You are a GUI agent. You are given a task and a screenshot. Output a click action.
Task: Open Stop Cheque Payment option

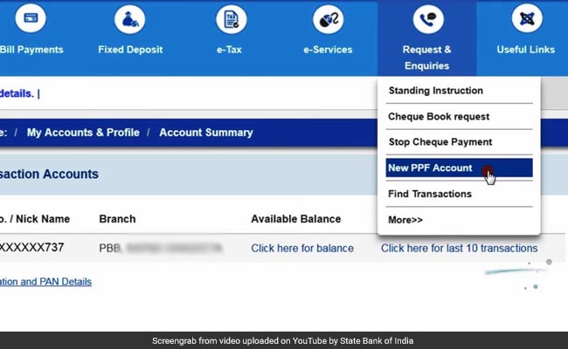click(440, 142)
